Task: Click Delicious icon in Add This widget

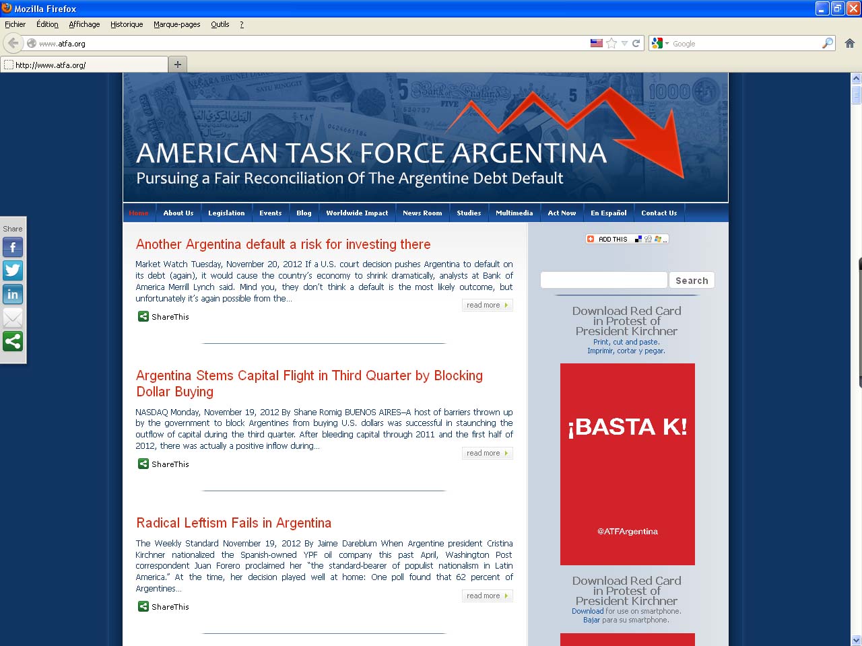Action: tap(638, 239)
